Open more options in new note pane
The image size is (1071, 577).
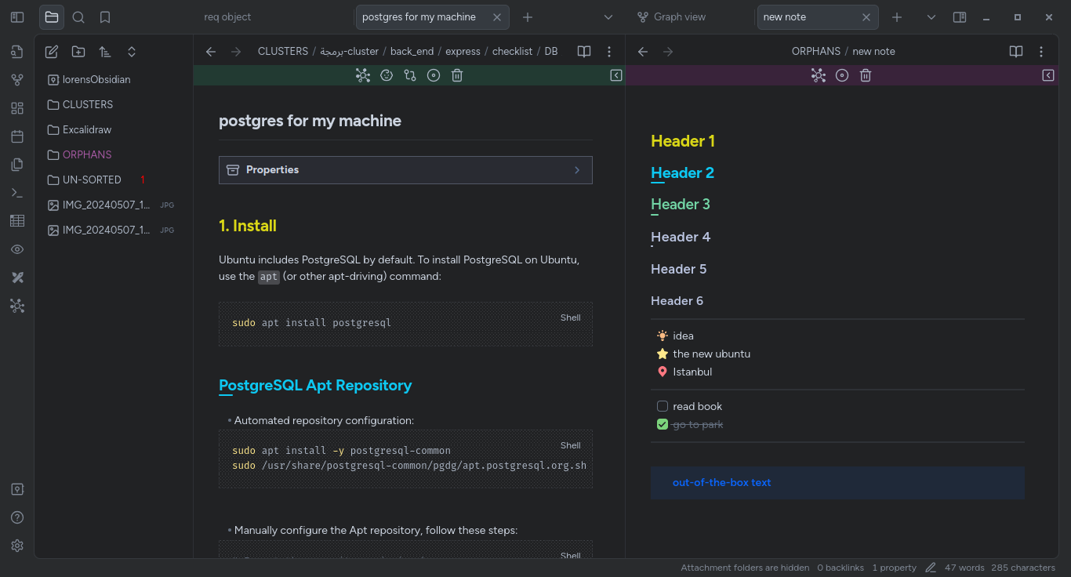pos(1041,52)
